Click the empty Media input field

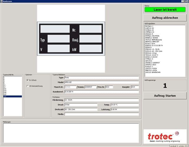101,114
